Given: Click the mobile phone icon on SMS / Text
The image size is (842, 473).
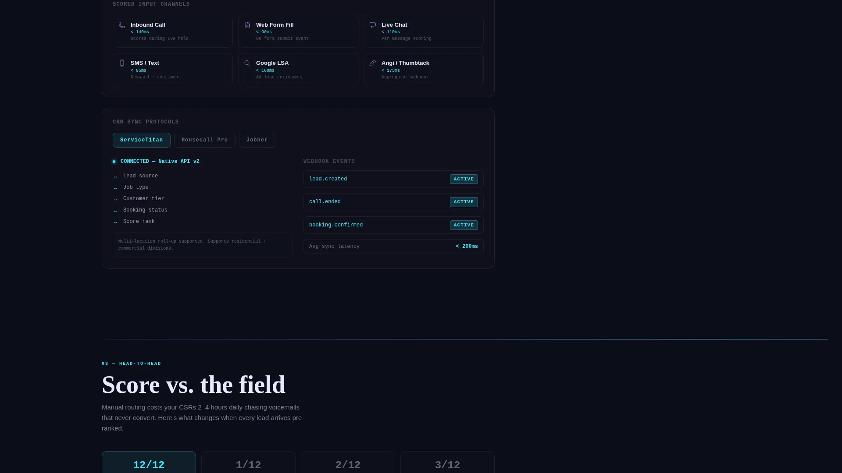Looking at the screenshot, I should (122, 63).
